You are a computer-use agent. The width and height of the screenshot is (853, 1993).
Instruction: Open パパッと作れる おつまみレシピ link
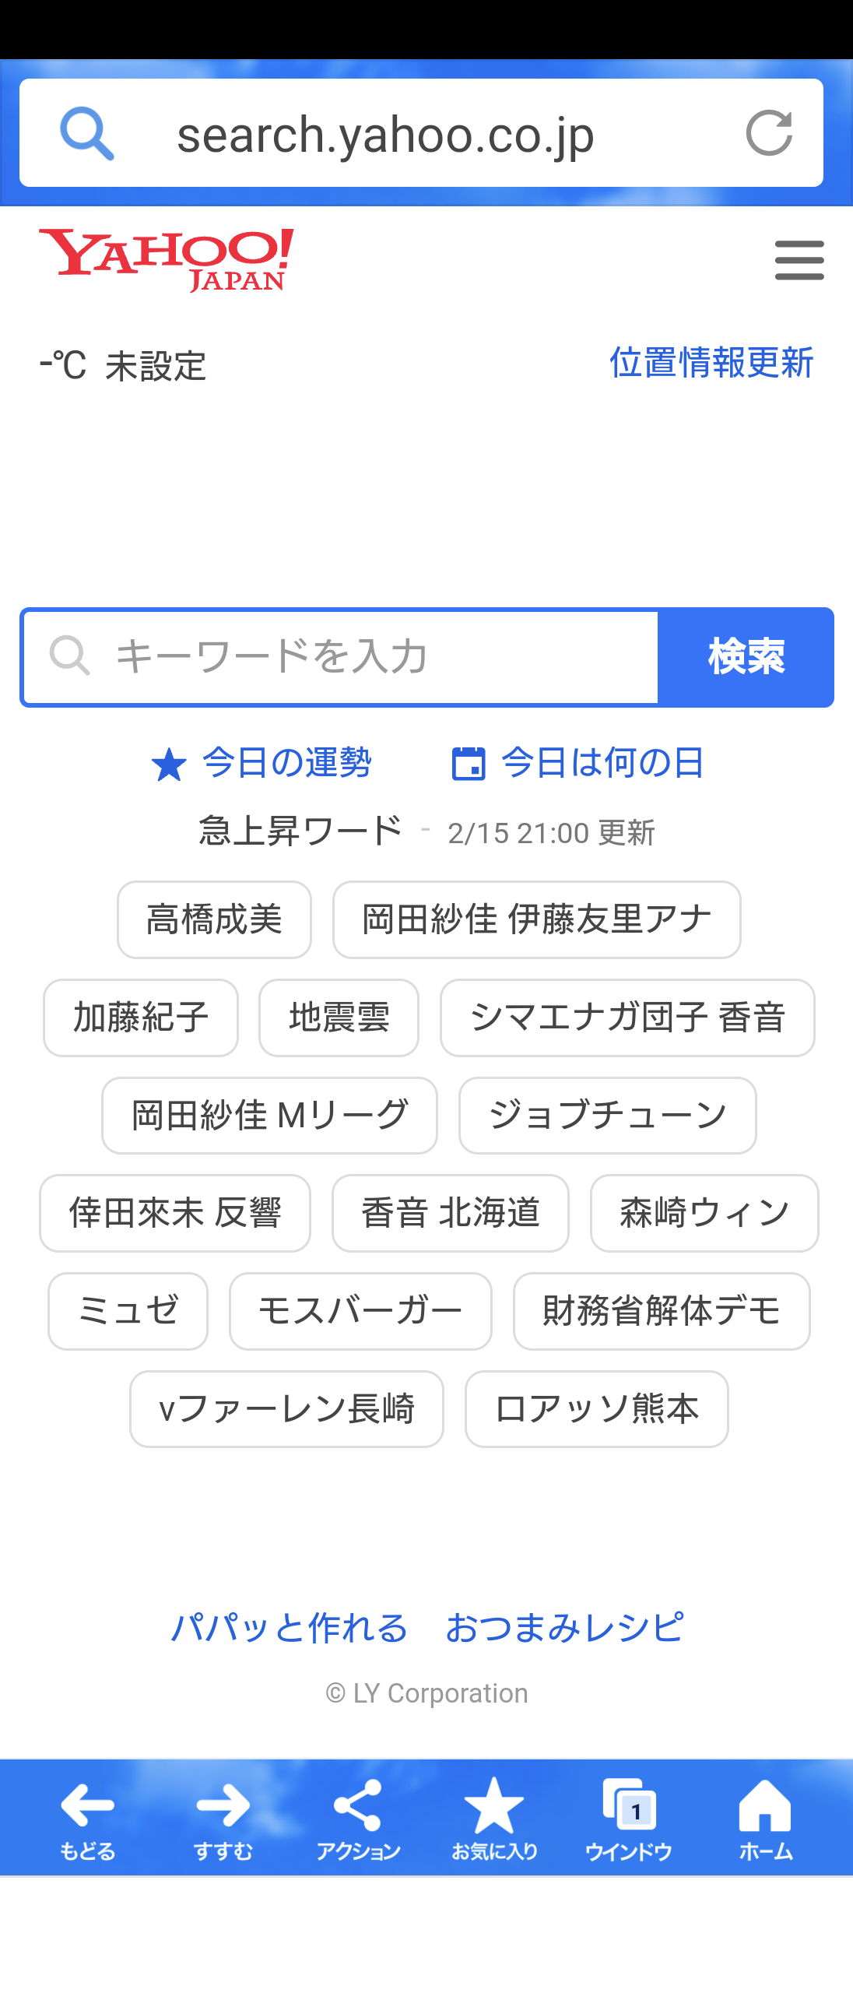427,1627
